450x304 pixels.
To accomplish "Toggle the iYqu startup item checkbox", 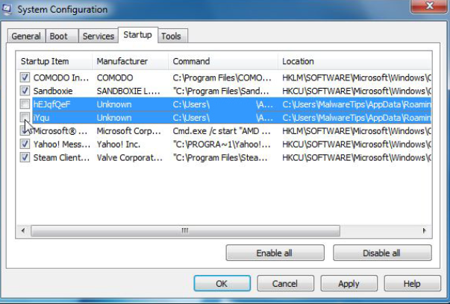I will coord(25,117).
